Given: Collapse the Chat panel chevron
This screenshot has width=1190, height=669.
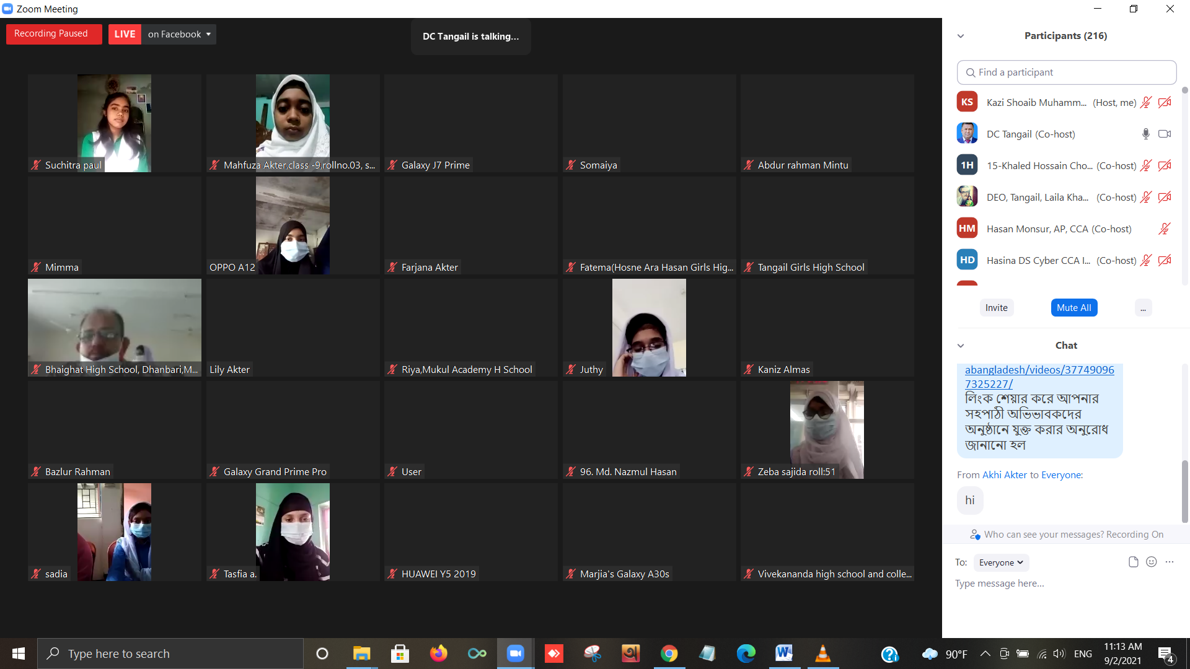Looking at the screenshot, I should (961, 346).
